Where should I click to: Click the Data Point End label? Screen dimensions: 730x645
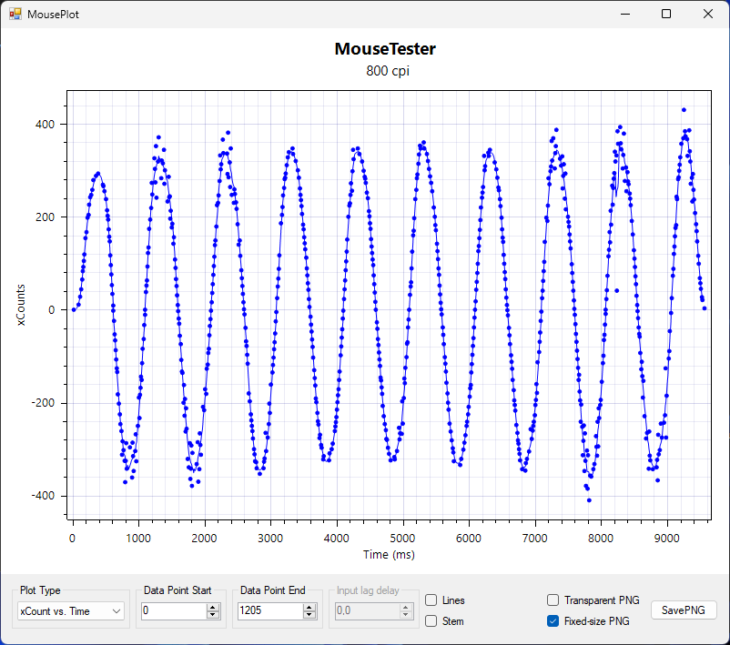click(x=273, y=590)
